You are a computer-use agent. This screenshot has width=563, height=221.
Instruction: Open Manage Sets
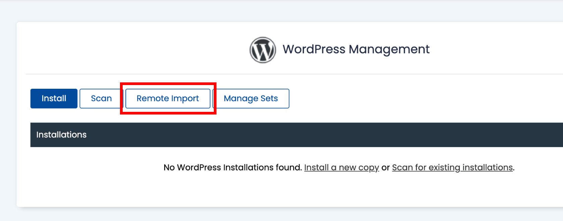(x=251, y=98)
